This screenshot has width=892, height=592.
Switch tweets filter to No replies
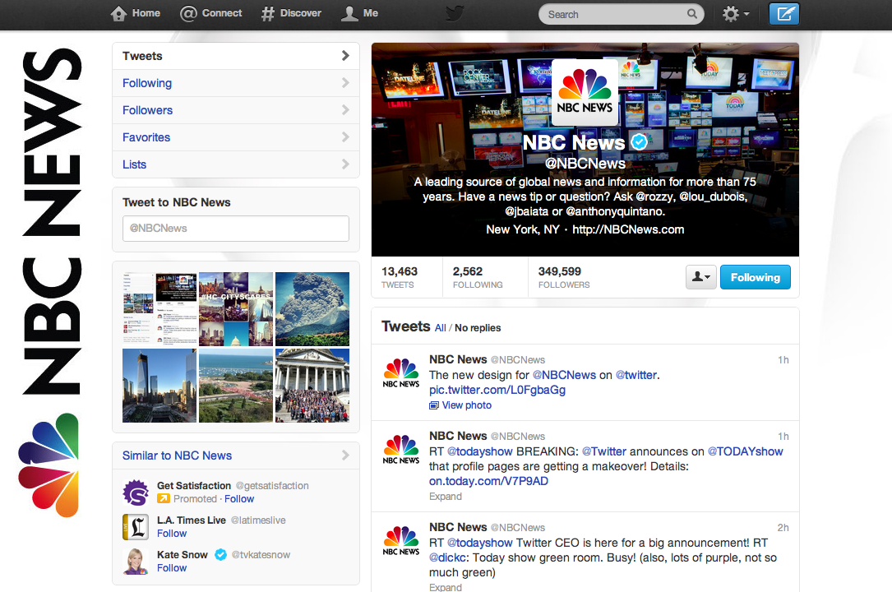pyautogui.click(x=478, y=328)
